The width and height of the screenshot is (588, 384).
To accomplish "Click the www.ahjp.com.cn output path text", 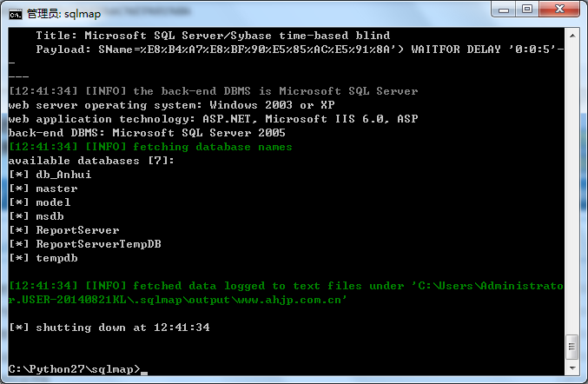I will [288, 300].
